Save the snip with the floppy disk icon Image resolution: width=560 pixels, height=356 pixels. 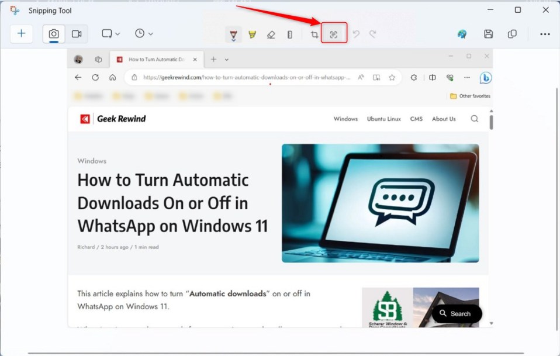(488, 34)
